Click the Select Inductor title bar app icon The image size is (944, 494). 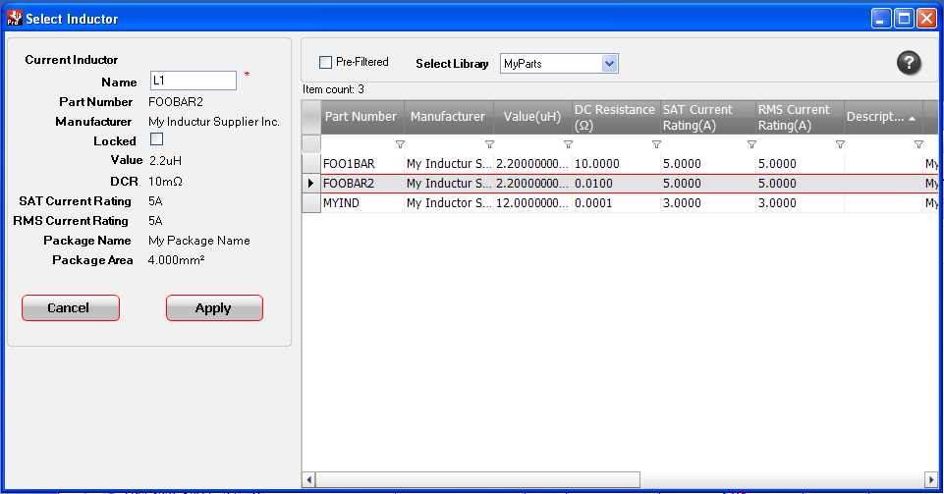coord(15,18)
